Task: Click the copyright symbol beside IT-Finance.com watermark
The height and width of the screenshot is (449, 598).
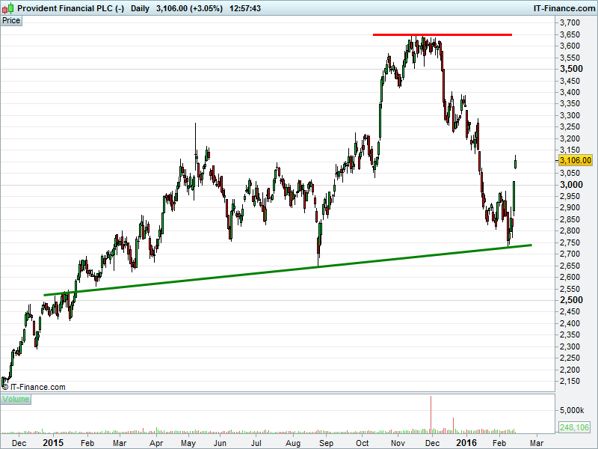Action: [5, 387]
